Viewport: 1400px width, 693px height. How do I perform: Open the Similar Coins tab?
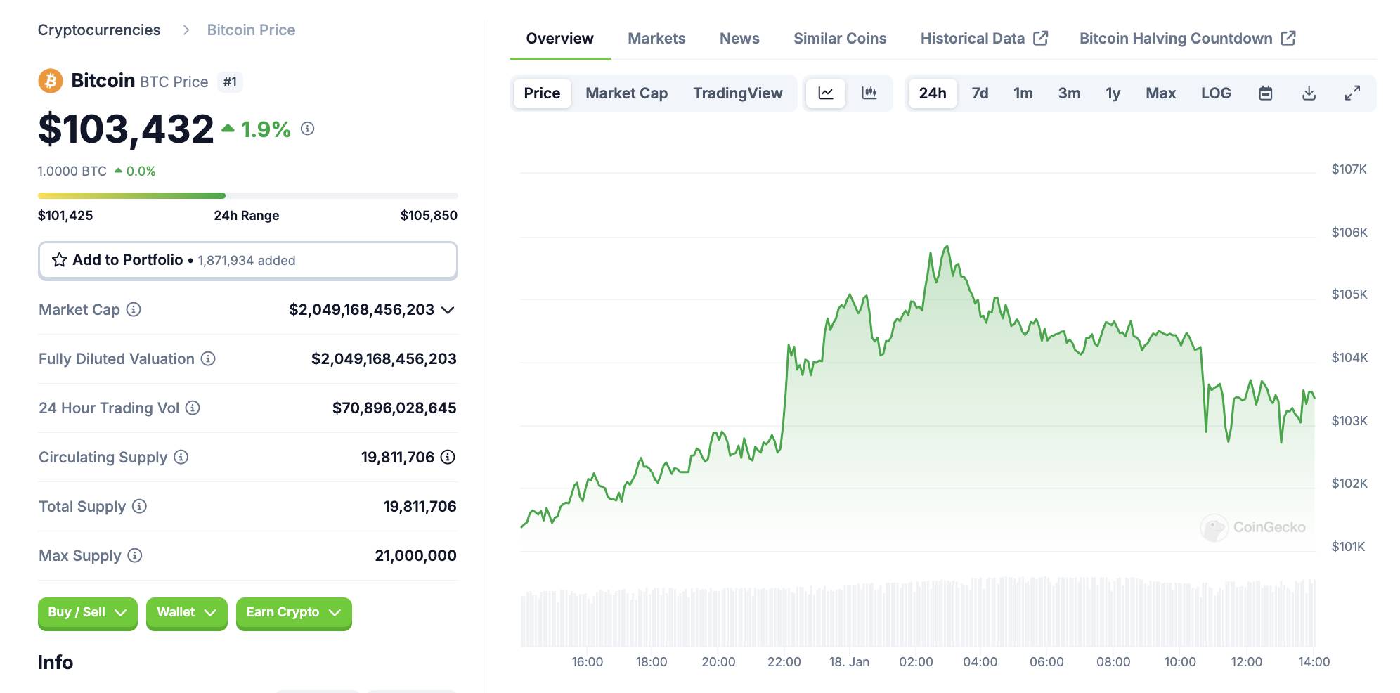coord(840,38)
